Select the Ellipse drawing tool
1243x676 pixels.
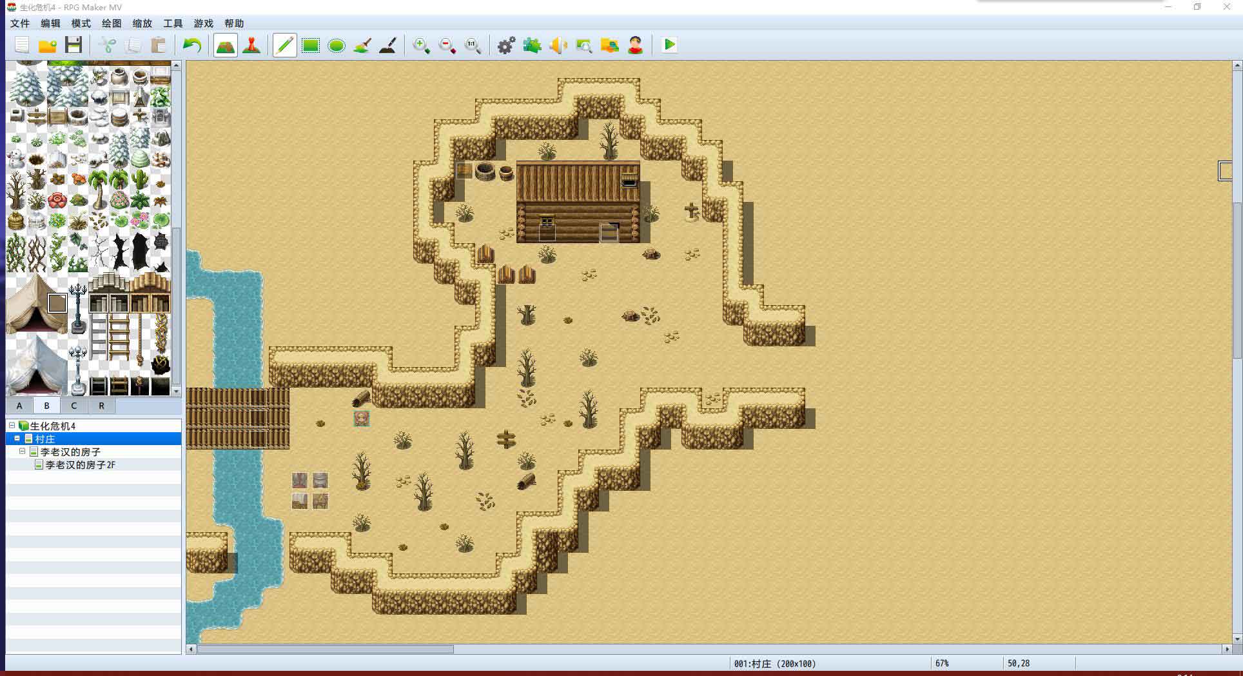click(337, 45)
